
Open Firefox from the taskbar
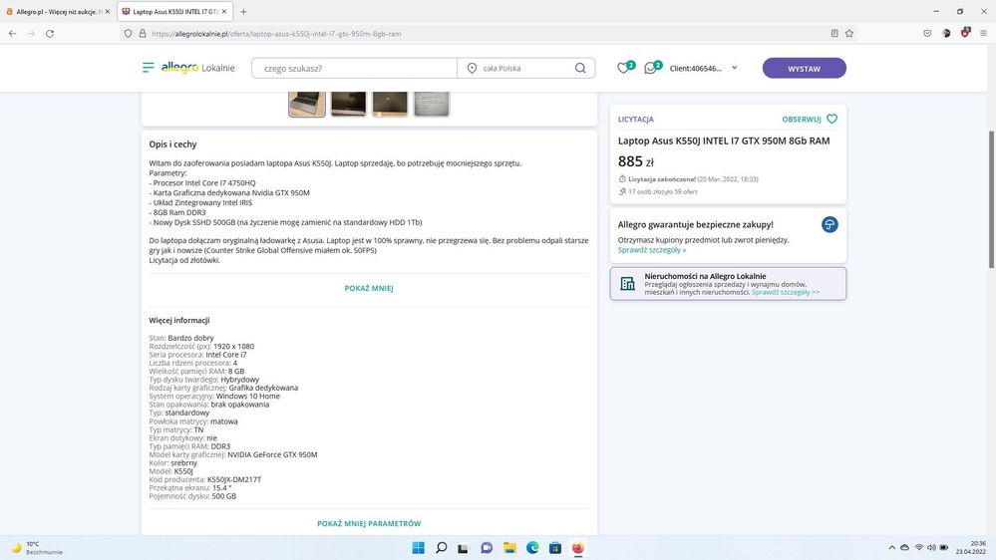tap(578, 548)
